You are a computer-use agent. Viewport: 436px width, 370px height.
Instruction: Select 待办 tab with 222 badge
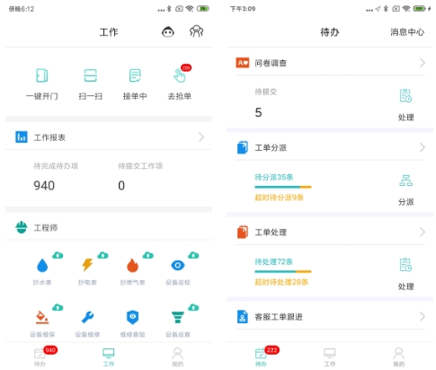tap(261, 357)
